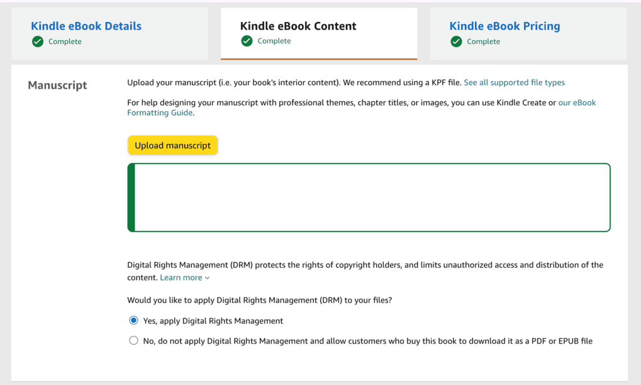Select "Yes, apply Digital Rights Management"
This screenshot has width=641, height=385.
(x=133, y=320)
